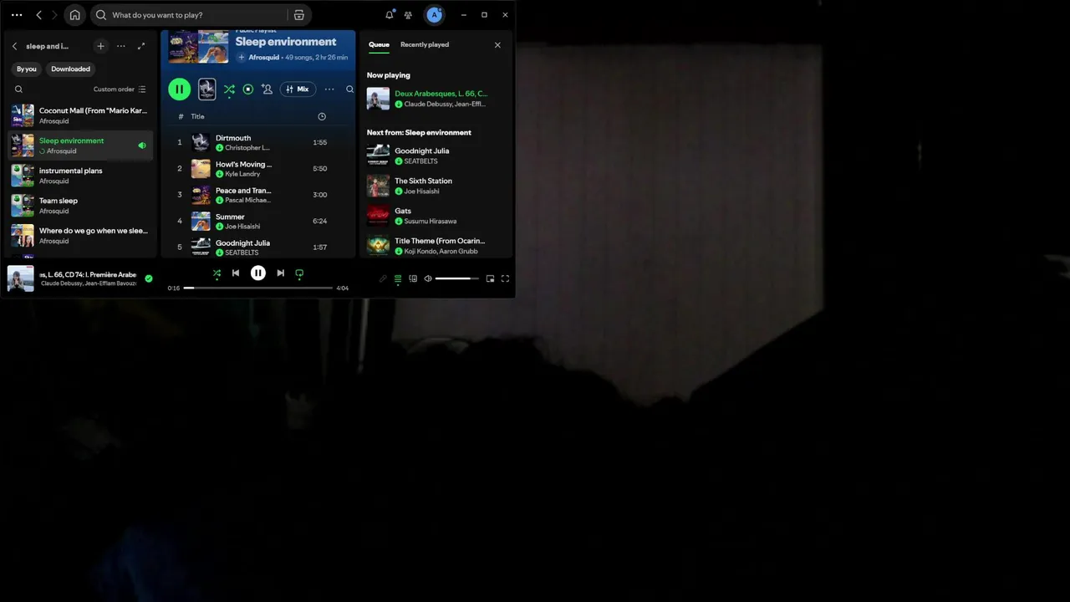
Task: Sort by Title column header
Action: coord(197,116)
